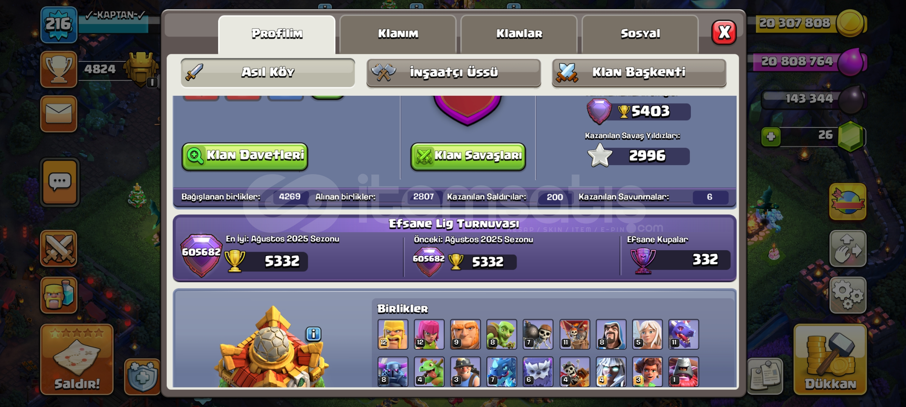Open the barbarian army overview icon

pos(58,295)
